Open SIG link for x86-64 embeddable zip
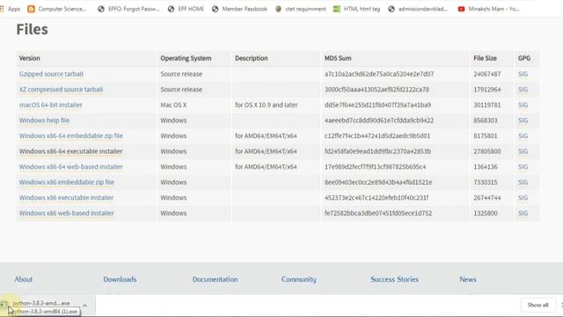Image resolution: width=563 pixels, height=317 pixels. [x=523, y=136]
